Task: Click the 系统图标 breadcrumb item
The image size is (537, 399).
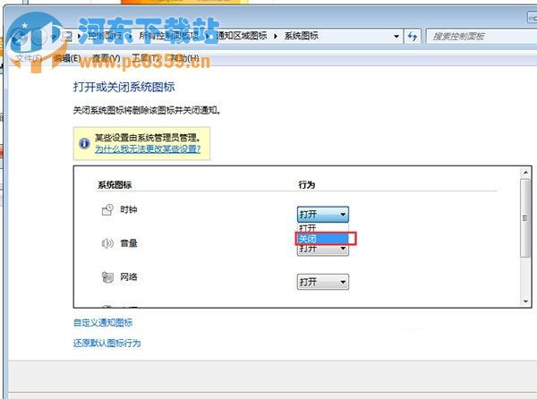Action: (302, 36)
